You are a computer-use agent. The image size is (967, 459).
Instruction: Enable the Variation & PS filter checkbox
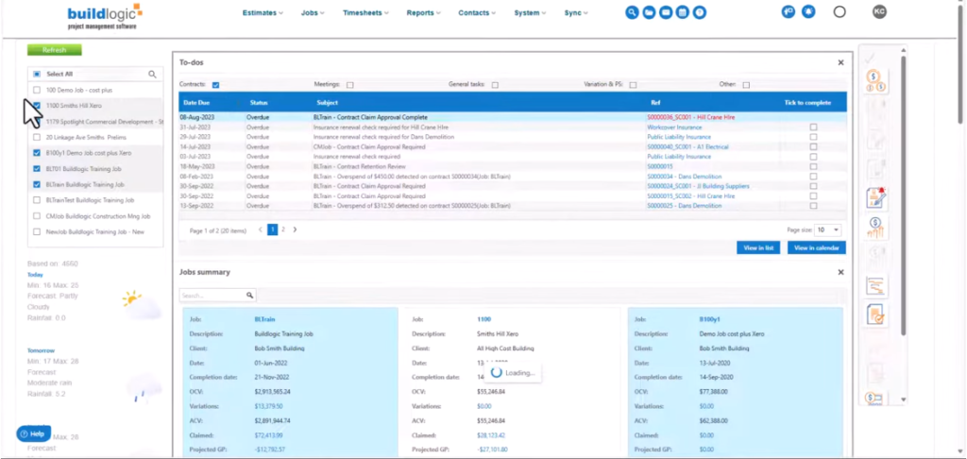tap(633, 85)
